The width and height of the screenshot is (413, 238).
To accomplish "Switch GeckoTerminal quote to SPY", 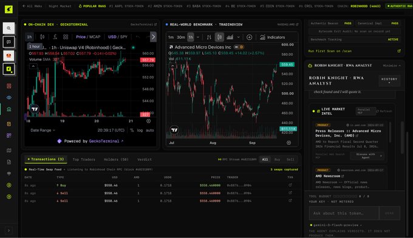I will [124, 37].
